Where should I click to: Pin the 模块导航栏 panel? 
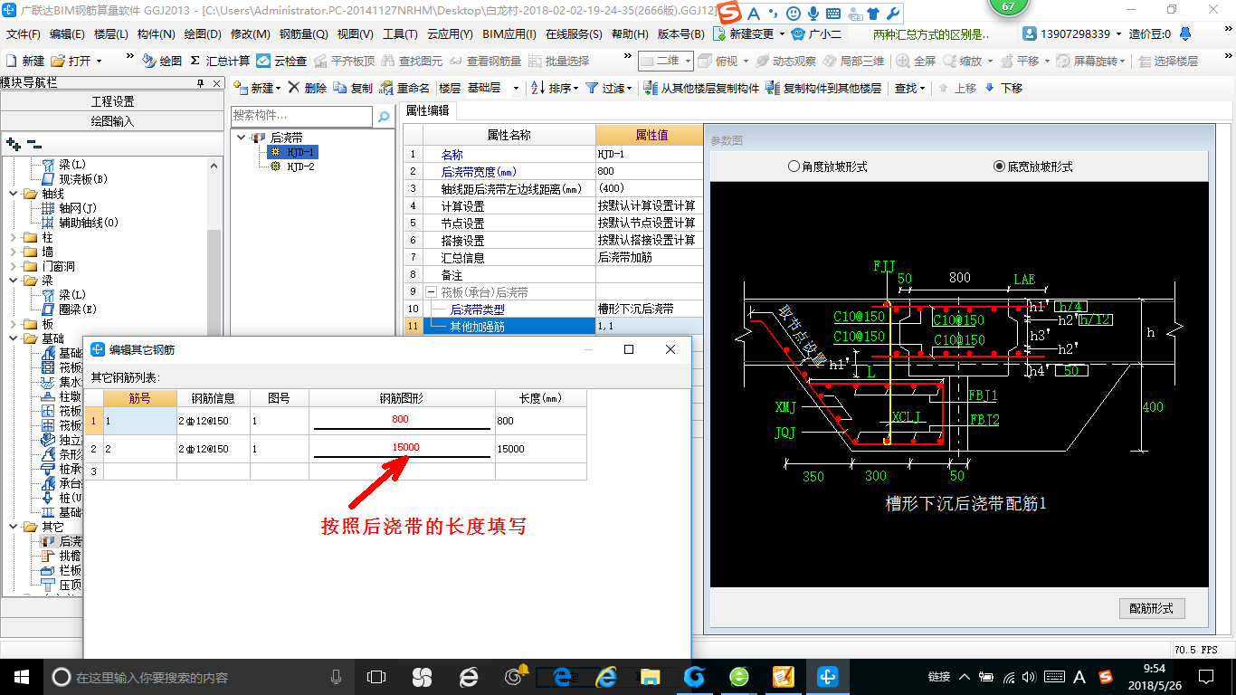pos(201,83)
